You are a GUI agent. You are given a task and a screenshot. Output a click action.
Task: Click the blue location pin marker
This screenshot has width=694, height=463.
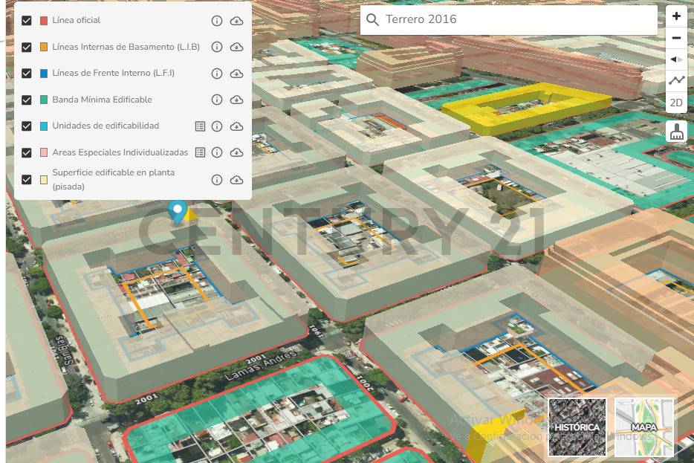click(177, 211)
